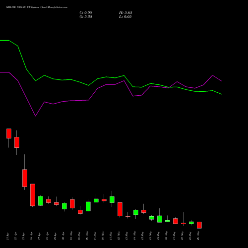Click the red candlestick above 12 May

[120, 209]
